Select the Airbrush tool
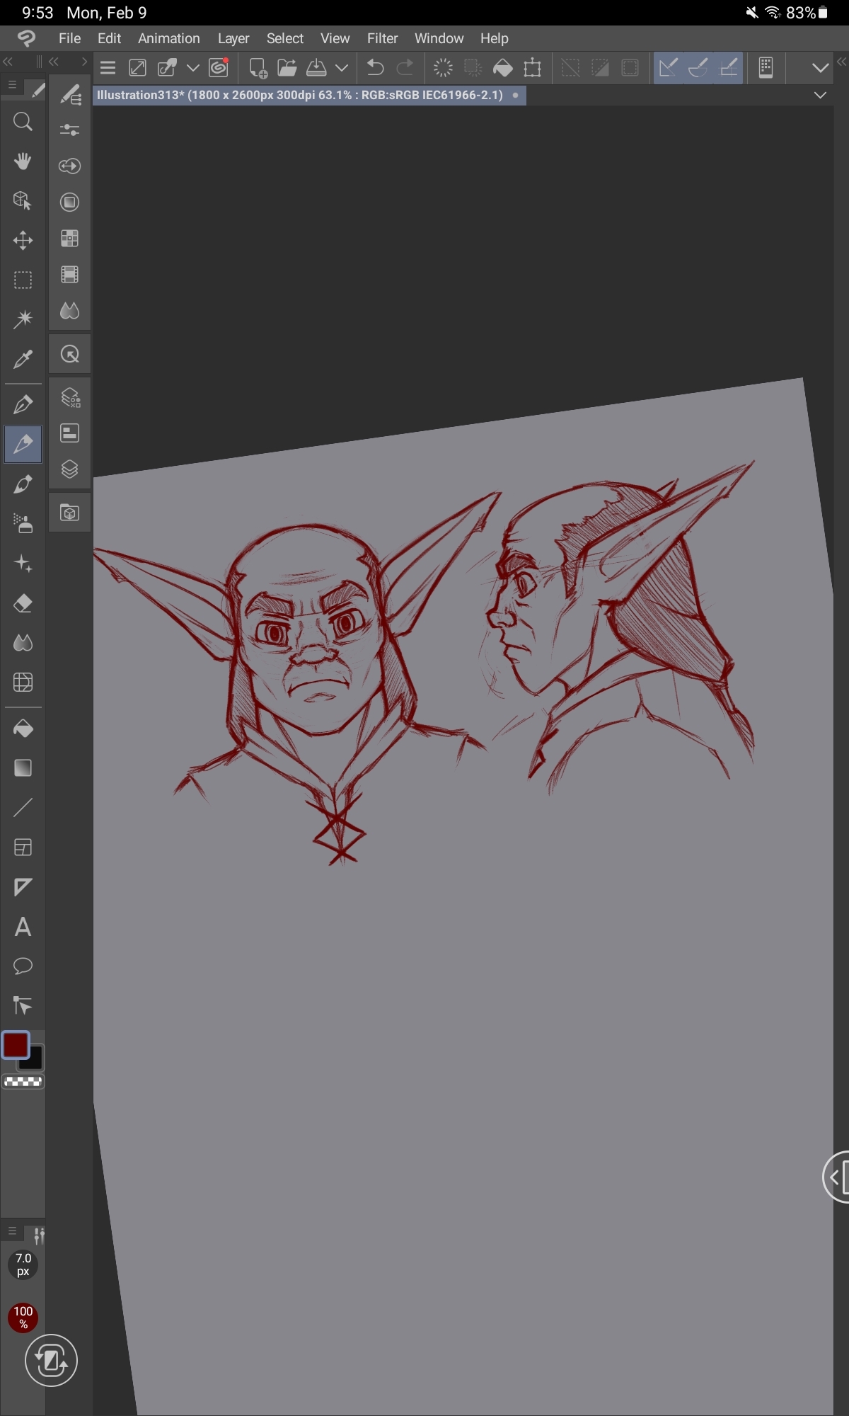This screenshot has height=1416, width=849. click(x=23, y=524)
